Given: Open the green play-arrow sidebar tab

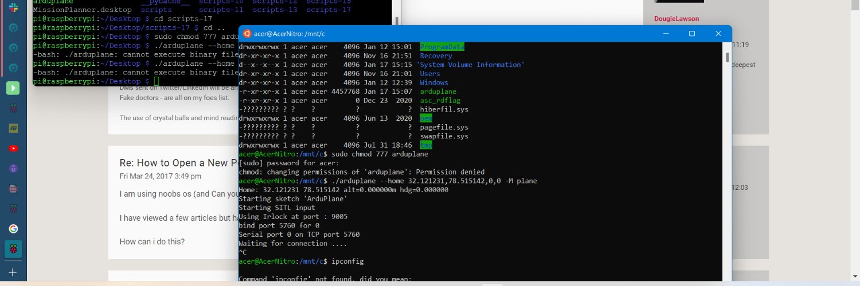Looking at the screenshot, I should point(13,89).
